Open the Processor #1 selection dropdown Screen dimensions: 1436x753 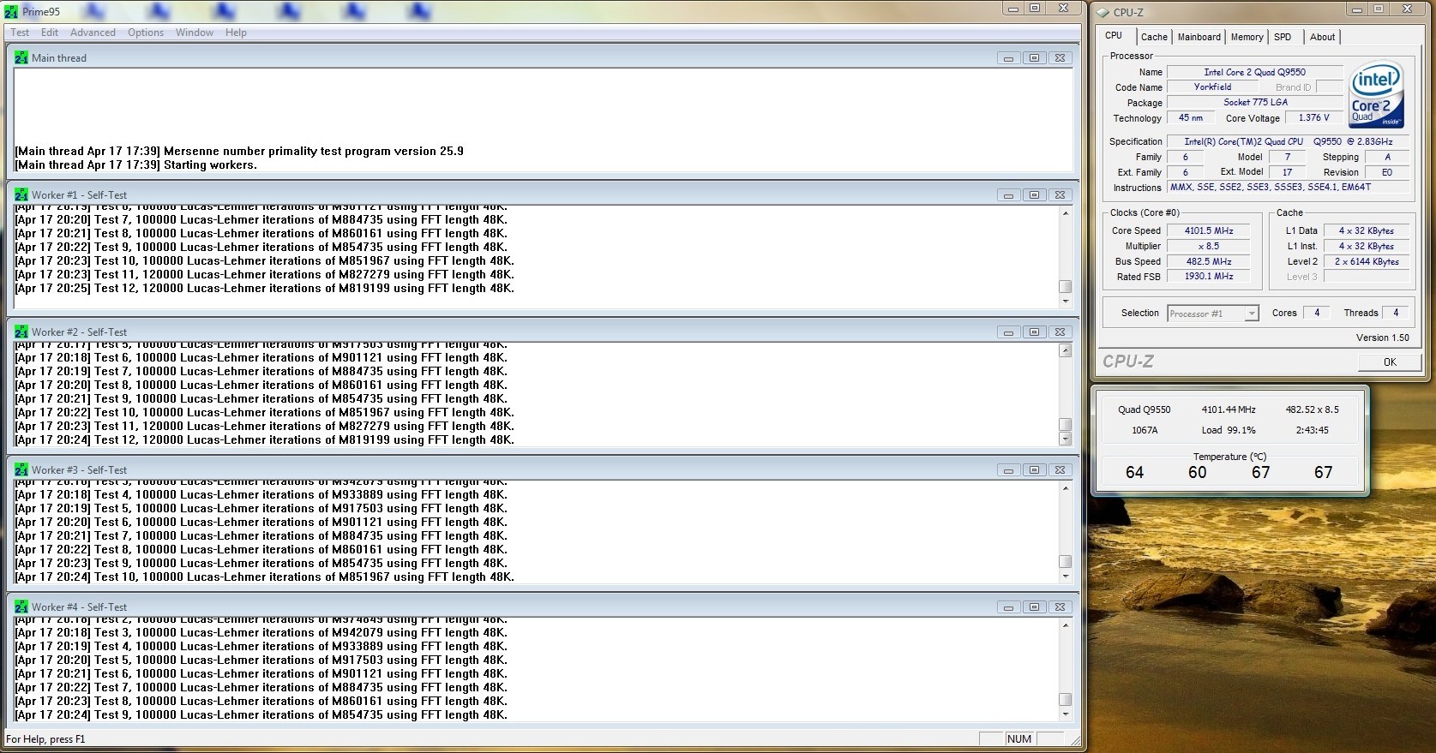coord(1213,314)
